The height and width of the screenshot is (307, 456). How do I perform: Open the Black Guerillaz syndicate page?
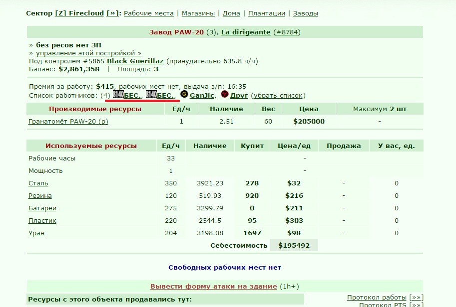(135, 61)
